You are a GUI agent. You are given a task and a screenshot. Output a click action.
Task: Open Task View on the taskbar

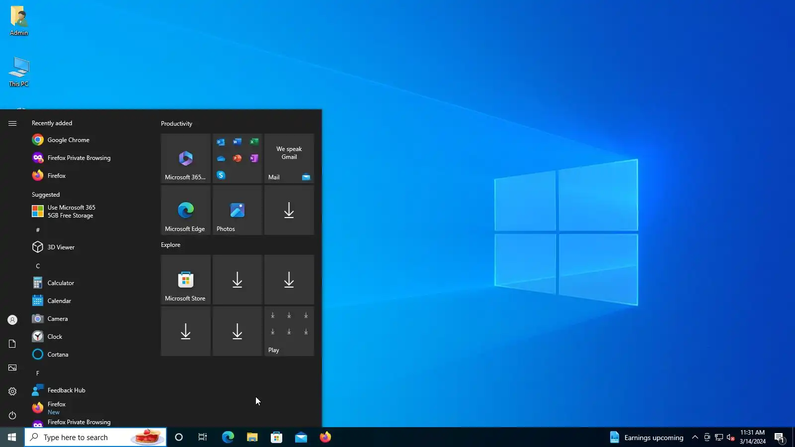(203, 437)
